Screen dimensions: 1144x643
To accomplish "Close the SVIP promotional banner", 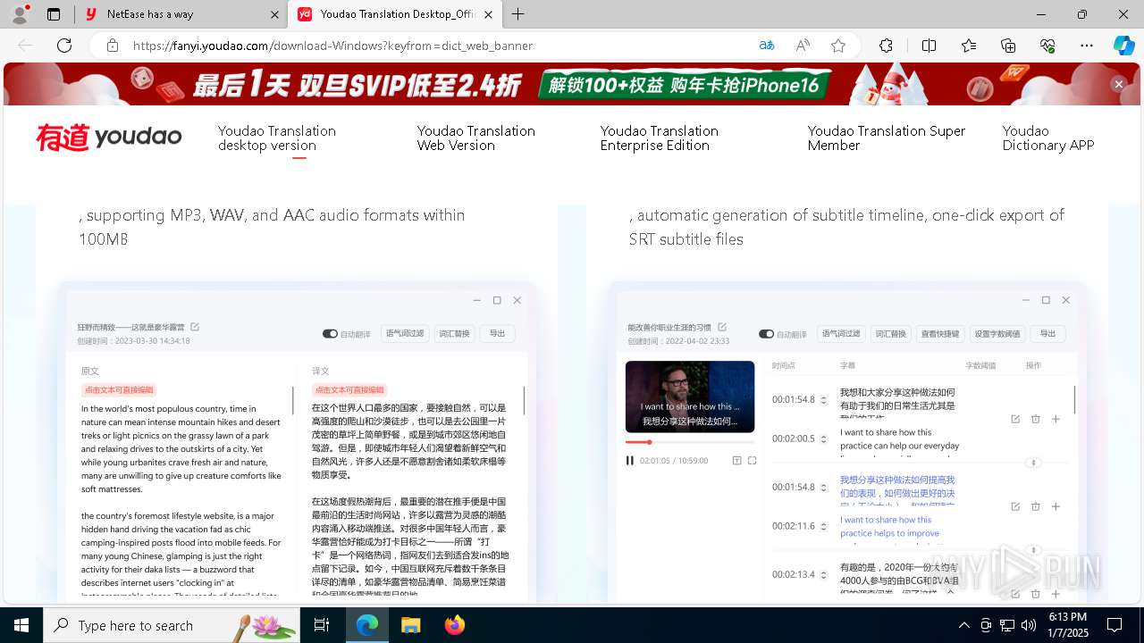I will click(x=1118, y=84).
